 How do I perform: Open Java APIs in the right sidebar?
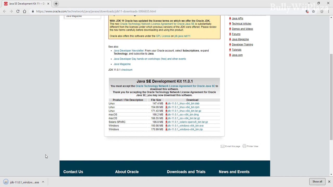point(238,18)
